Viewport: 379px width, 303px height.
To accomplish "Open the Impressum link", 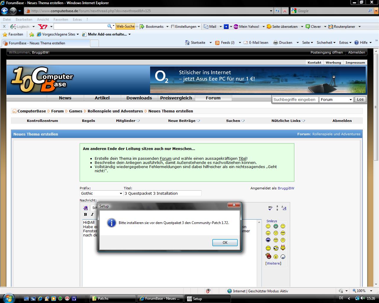I will [355, 62].
